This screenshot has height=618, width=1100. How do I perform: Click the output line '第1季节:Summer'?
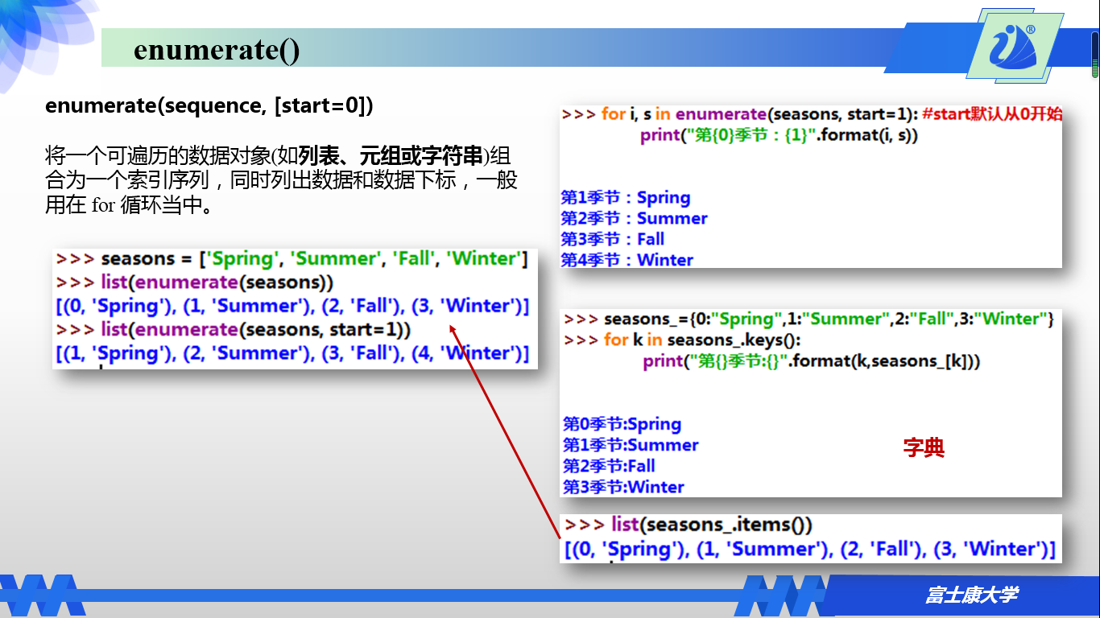point(631,446)
